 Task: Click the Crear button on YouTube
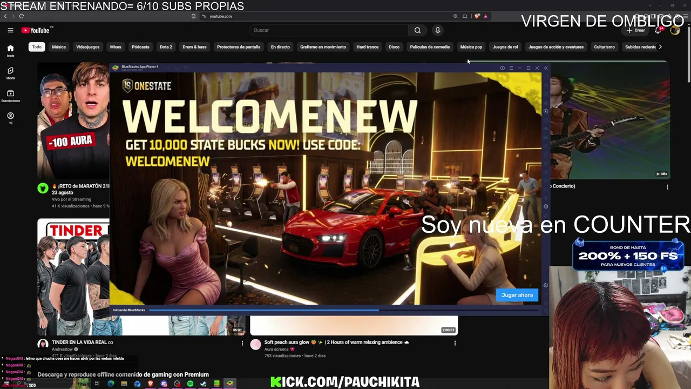(636, 30)
